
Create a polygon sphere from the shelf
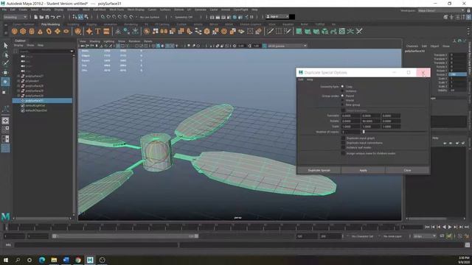[15, 31]
